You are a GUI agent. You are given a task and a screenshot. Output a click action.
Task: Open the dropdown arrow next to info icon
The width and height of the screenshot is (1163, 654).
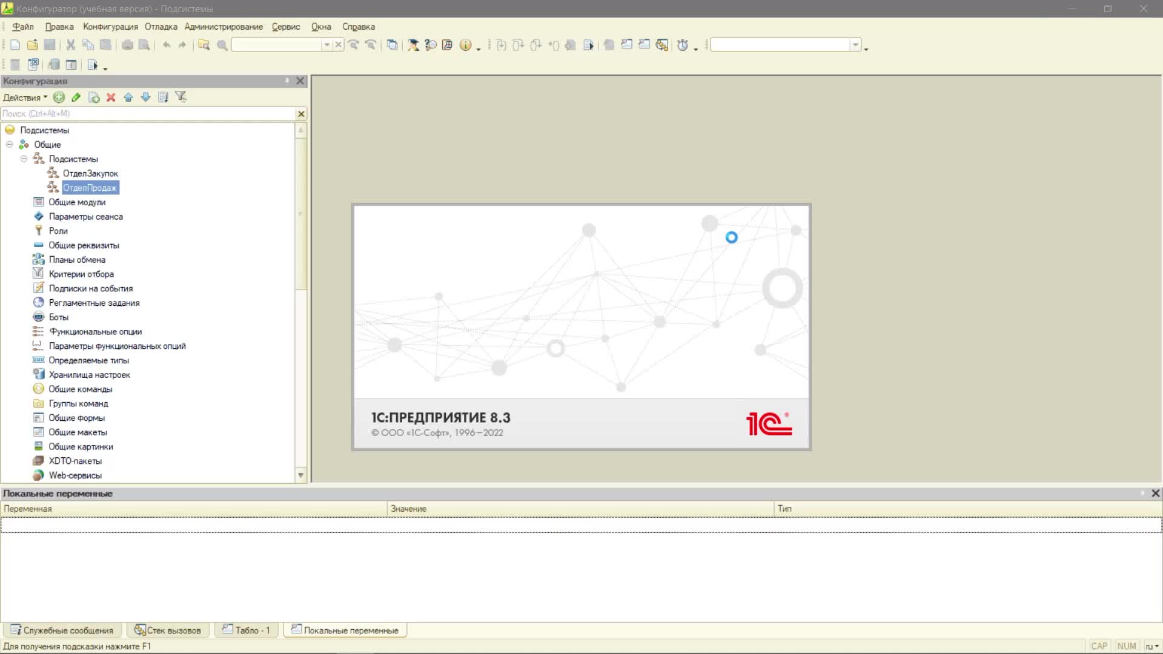[479, 48]
